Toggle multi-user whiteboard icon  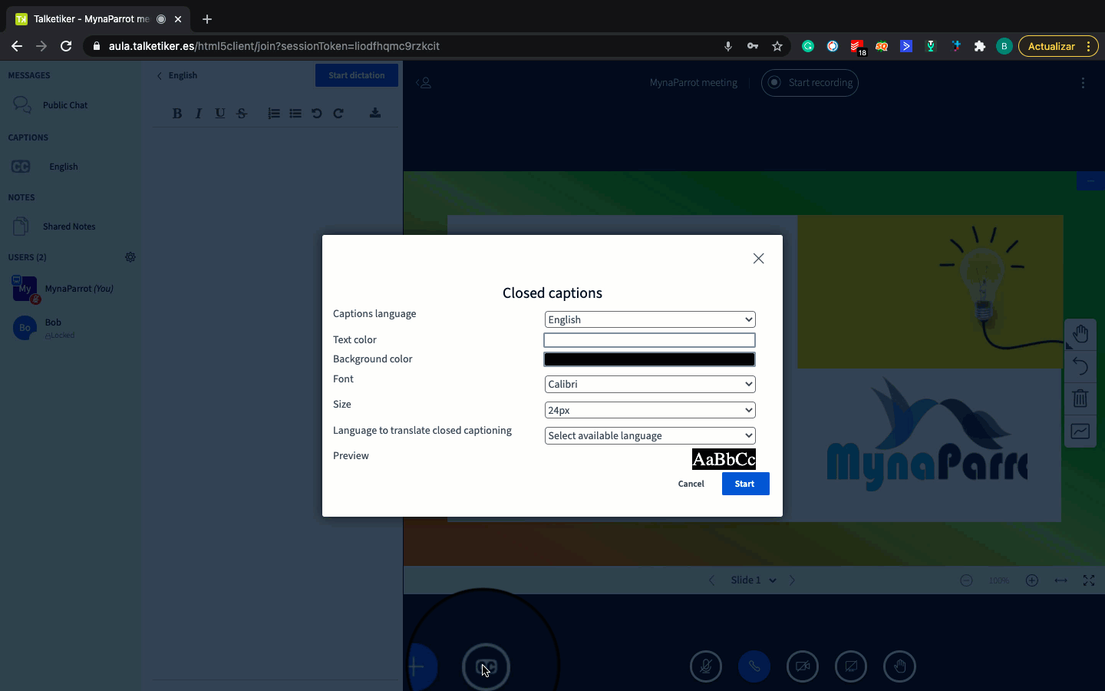coord(1080,431)
